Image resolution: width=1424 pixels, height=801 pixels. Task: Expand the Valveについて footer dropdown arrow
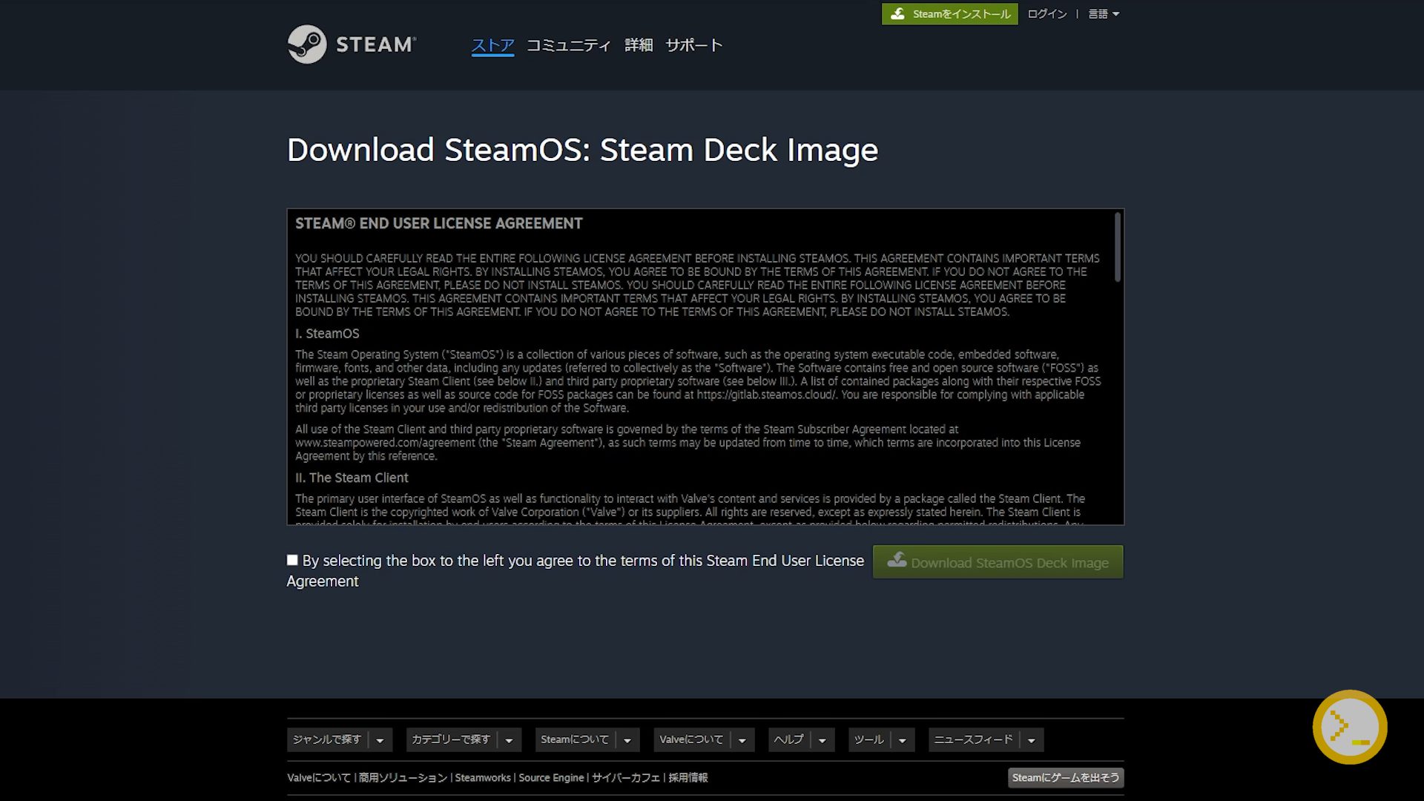[742, 740]
